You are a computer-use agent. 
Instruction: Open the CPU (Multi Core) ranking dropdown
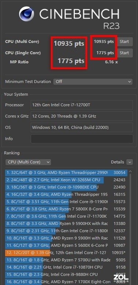click(x=28, y=162)
